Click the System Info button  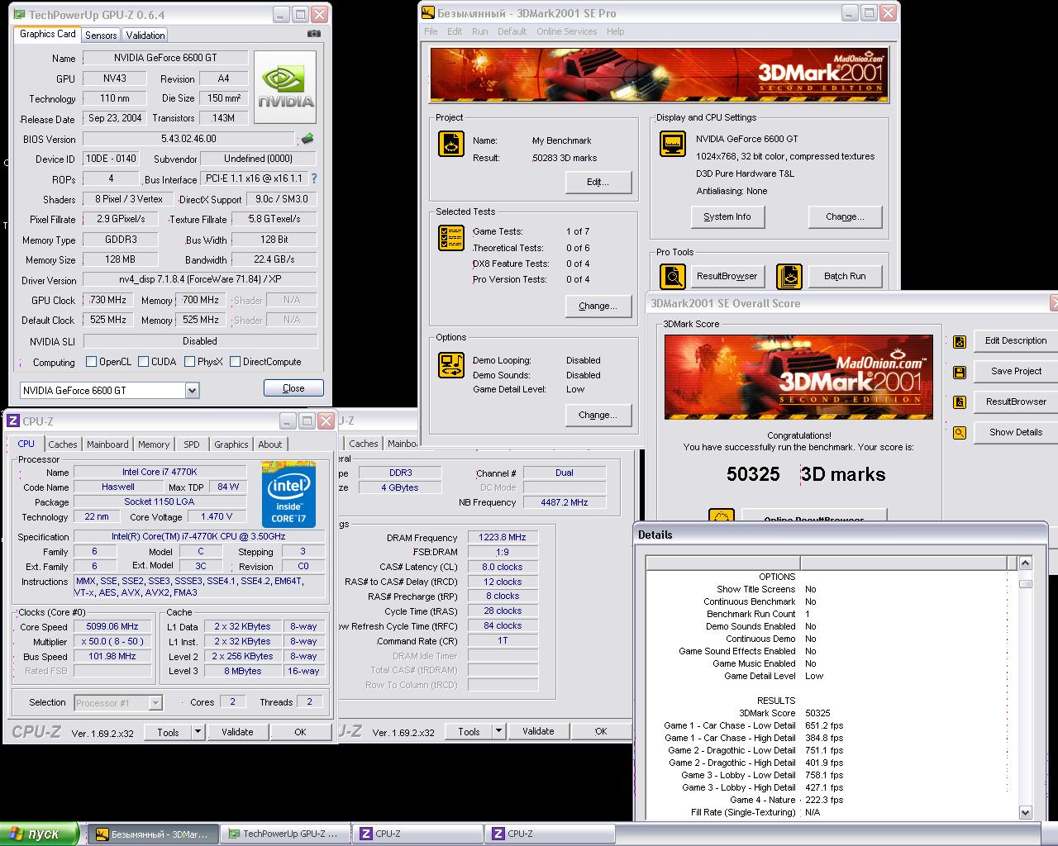(x=727, y=216)
